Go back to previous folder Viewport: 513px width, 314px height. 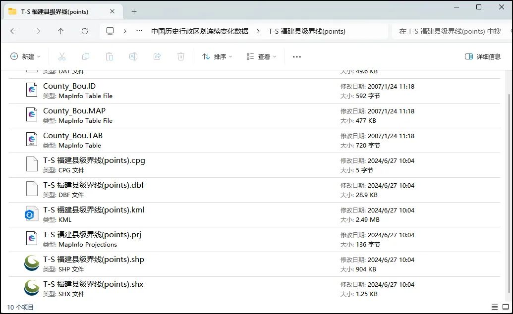tap(13, 31)
